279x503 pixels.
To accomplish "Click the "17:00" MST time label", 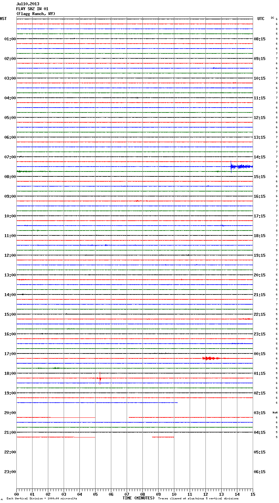I will point(10,354).
